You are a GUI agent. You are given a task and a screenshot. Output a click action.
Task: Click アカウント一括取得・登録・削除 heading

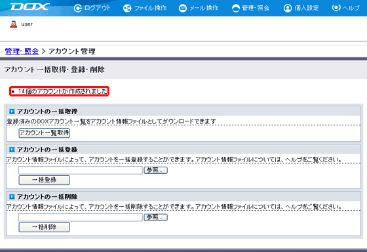pos(54,70)
